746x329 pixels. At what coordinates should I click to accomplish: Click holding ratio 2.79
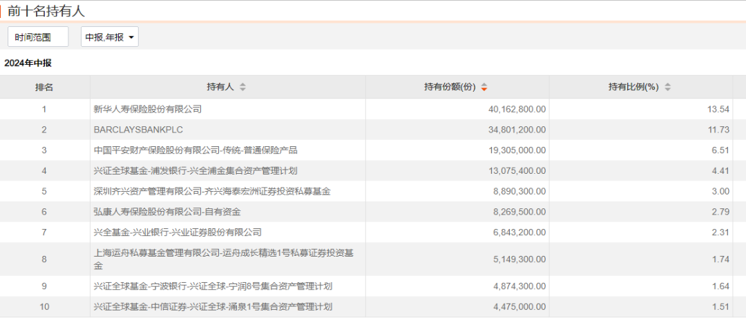point(720,212)
